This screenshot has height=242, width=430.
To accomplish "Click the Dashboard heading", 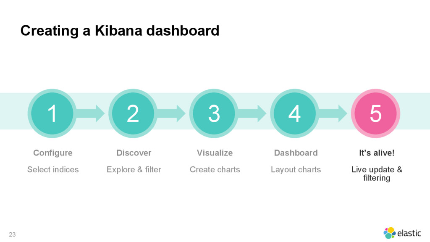I will pyautogui.click(x=296, y=153).
